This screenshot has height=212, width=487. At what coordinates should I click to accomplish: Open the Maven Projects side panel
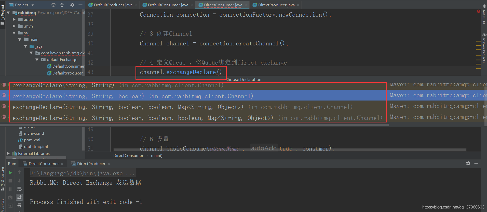click(484, 48)
